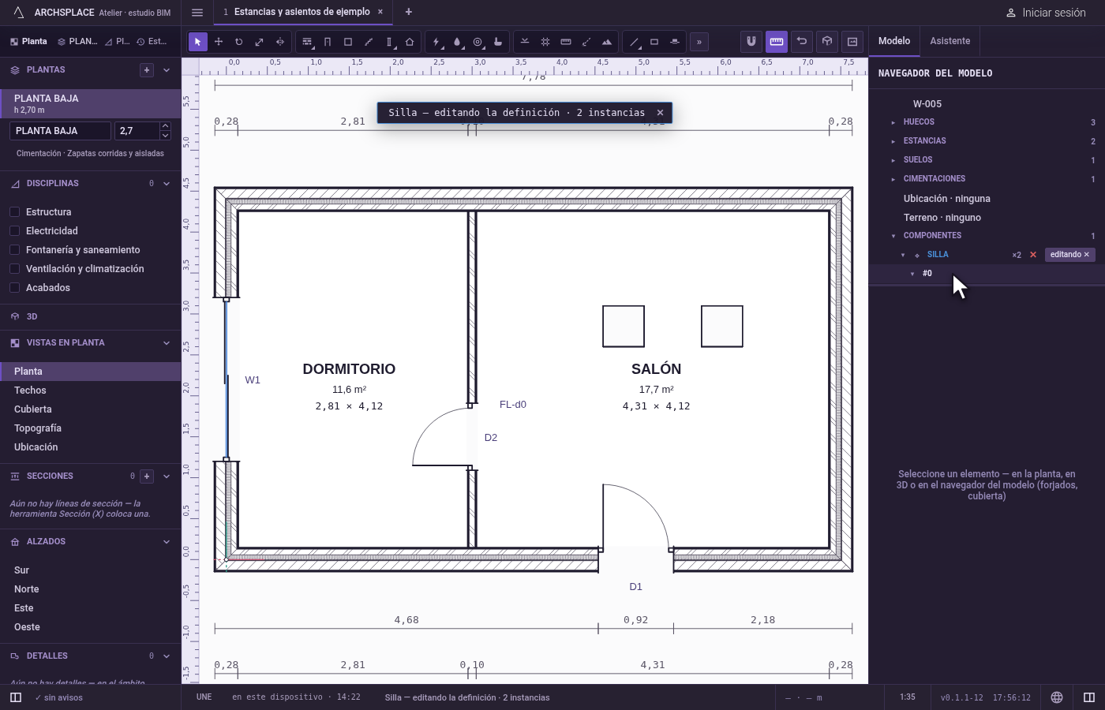Open a new document tab
Viewport: 1105px width, 710px height.
tap(409, 12)
